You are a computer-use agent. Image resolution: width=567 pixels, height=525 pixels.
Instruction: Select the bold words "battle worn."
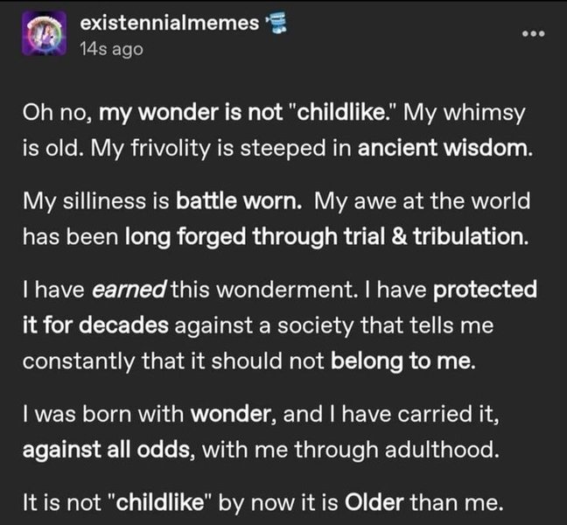239,201
